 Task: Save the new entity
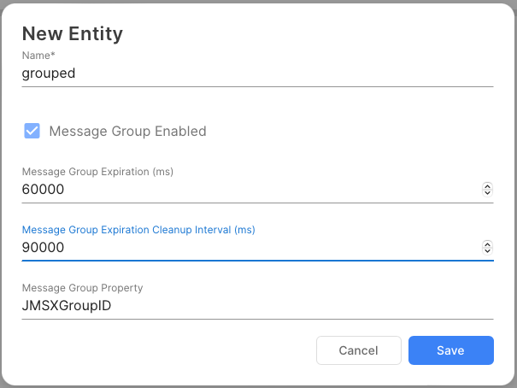coord(450,350)
